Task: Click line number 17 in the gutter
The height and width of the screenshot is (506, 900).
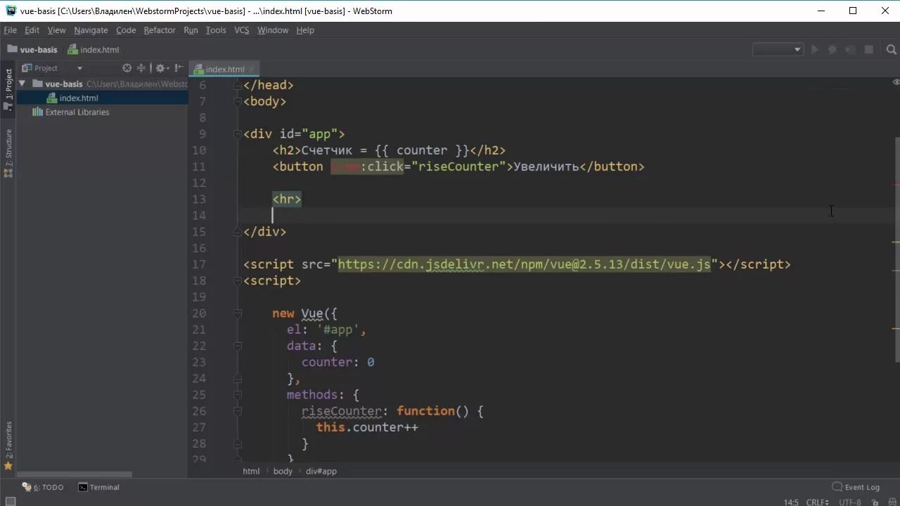Action: (x=198, y=264)
